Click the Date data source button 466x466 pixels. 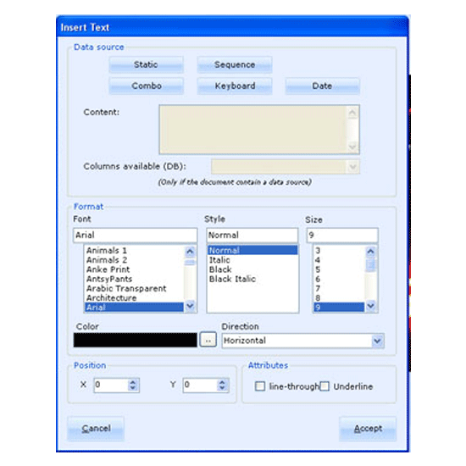click(323, 86)
